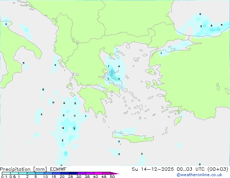Click the 45–50 mm legend swatch
This screenshot has height=178, width=230.
107,173
